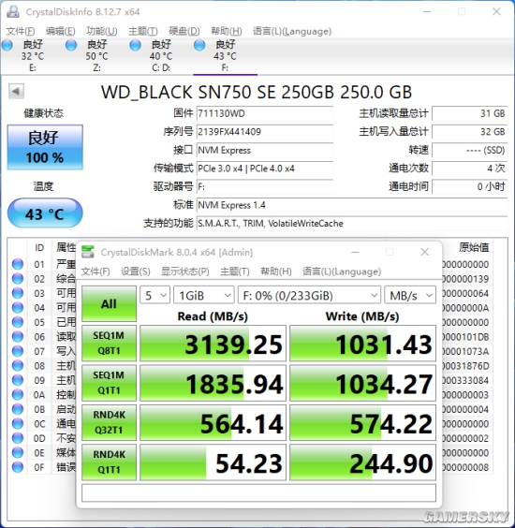Viewport: 515px width, 528px height.
Task: Click the 良好 100% health status button
Action: (45, 147)
